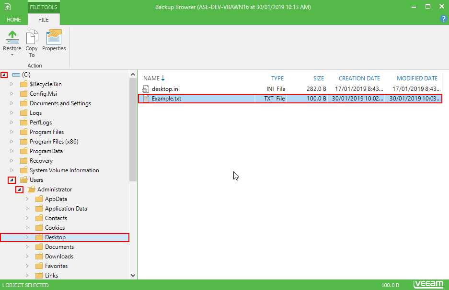
Task: Click the Restore icon in the ribbon
Action: 12,37
